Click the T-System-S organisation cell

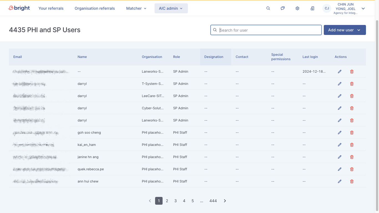(x=153, y=84)
